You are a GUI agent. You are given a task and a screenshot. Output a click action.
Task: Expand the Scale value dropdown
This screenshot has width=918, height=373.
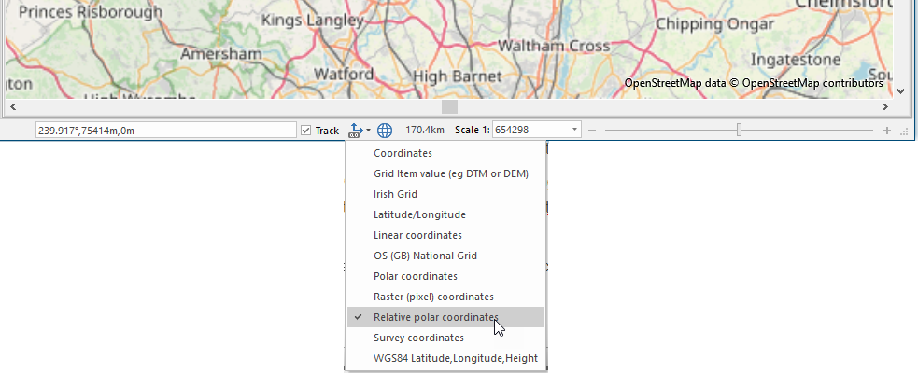[574, 131]
